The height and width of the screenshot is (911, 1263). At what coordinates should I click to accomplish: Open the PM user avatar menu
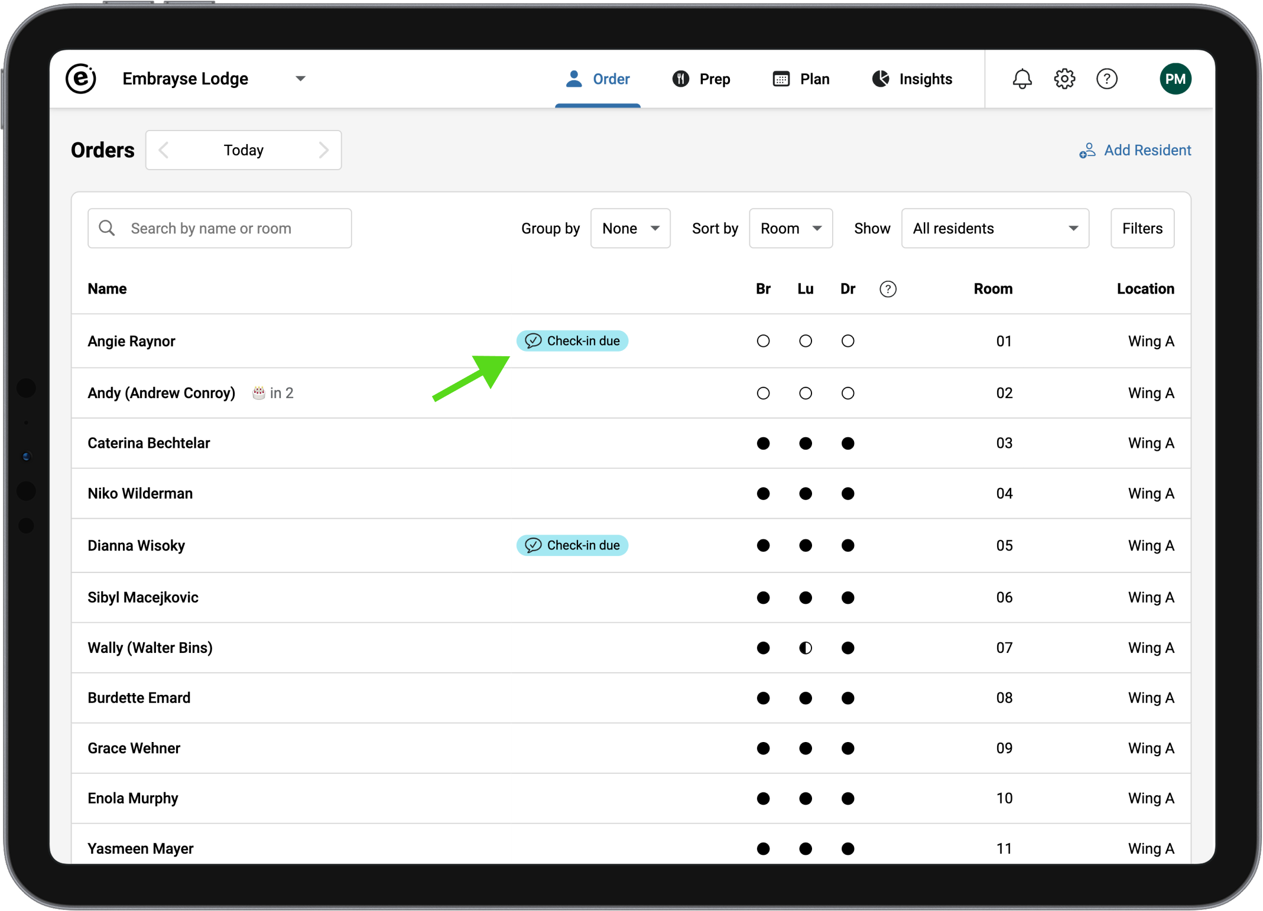coord(1175,79)
